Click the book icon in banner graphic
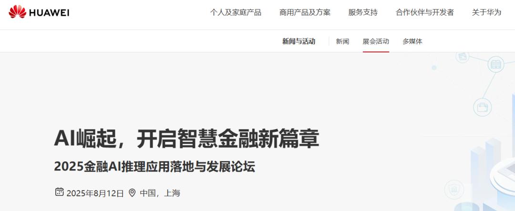 click(495, 65)
